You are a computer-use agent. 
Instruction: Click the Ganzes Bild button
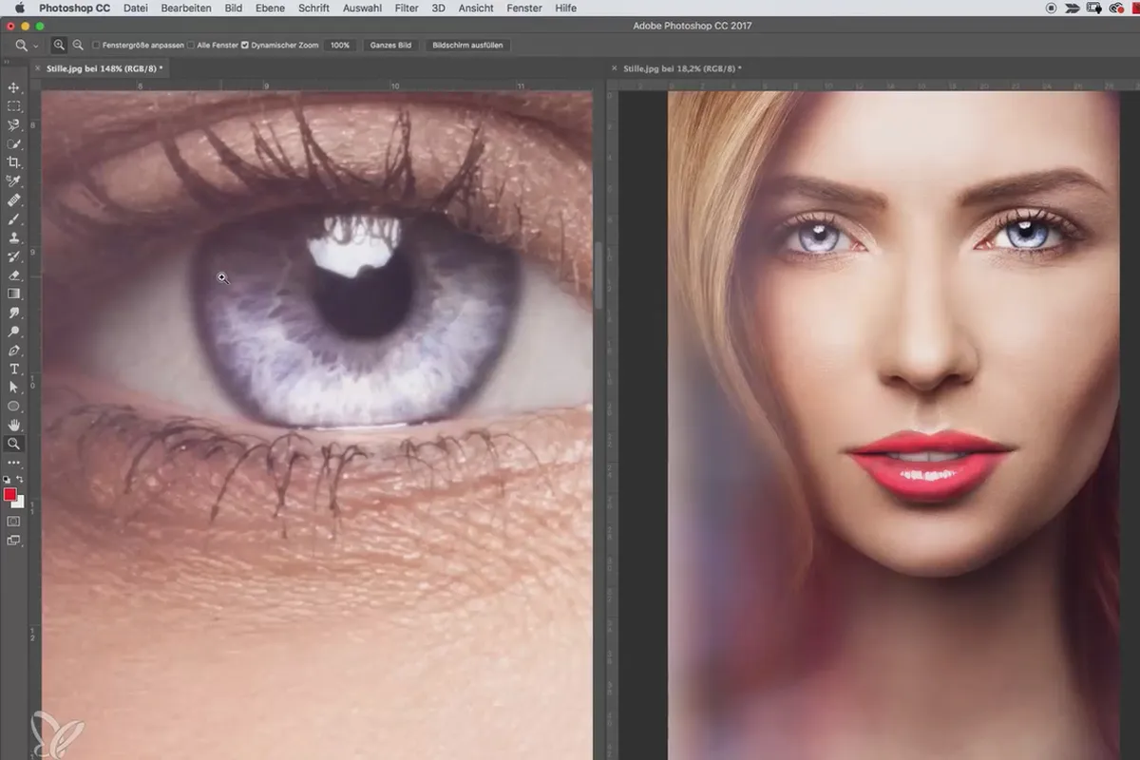(390, 45)
